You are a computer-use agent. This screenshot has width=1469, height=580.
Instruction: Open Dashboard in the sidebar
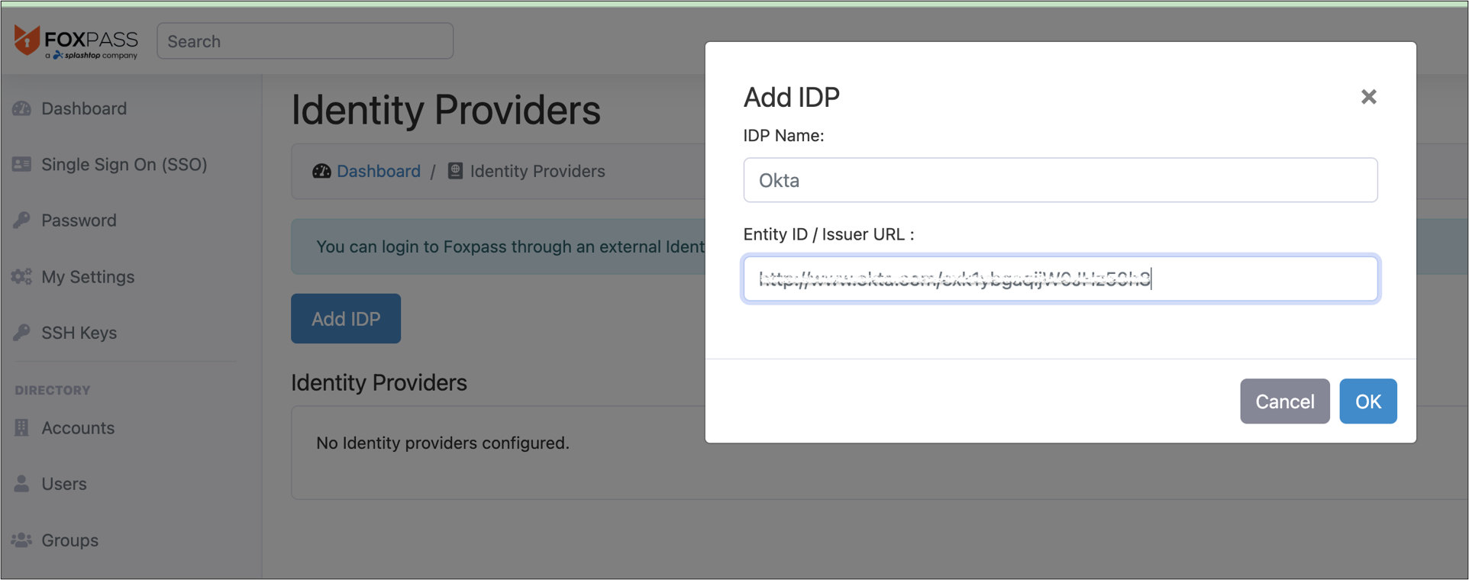coord(84,108)
